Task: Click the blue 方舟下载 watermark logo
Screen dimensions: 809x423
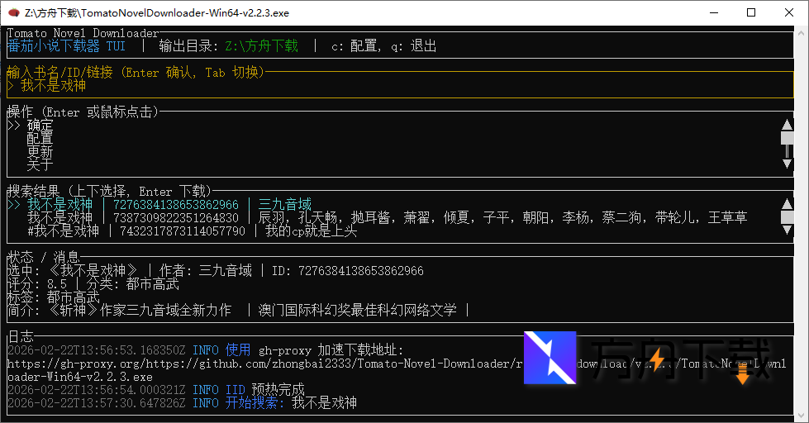Action: coord(550,357)
